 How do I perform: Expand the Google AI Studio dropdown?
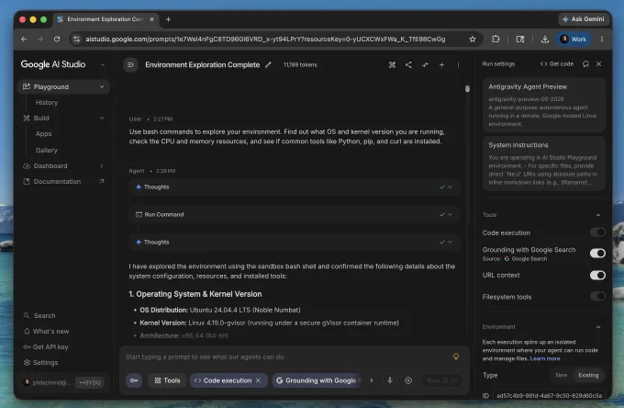(103, 64)
